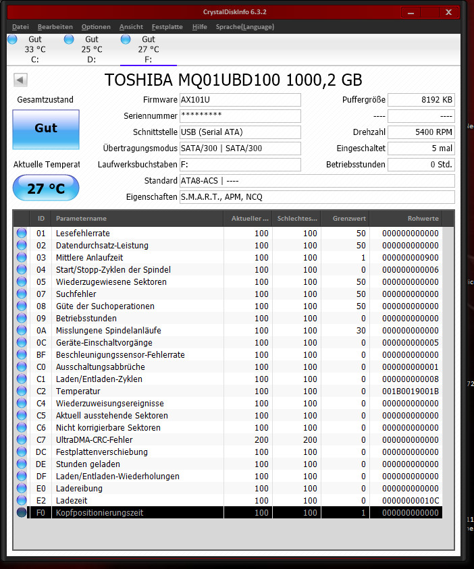Minimize the CrystalDiskInfo window
The height and width of the screenshot is (569, 474).
(x=411, y=12)
